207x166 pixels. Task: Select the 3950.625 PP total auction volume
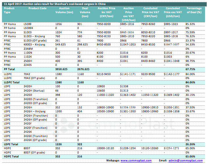[61, 69]
